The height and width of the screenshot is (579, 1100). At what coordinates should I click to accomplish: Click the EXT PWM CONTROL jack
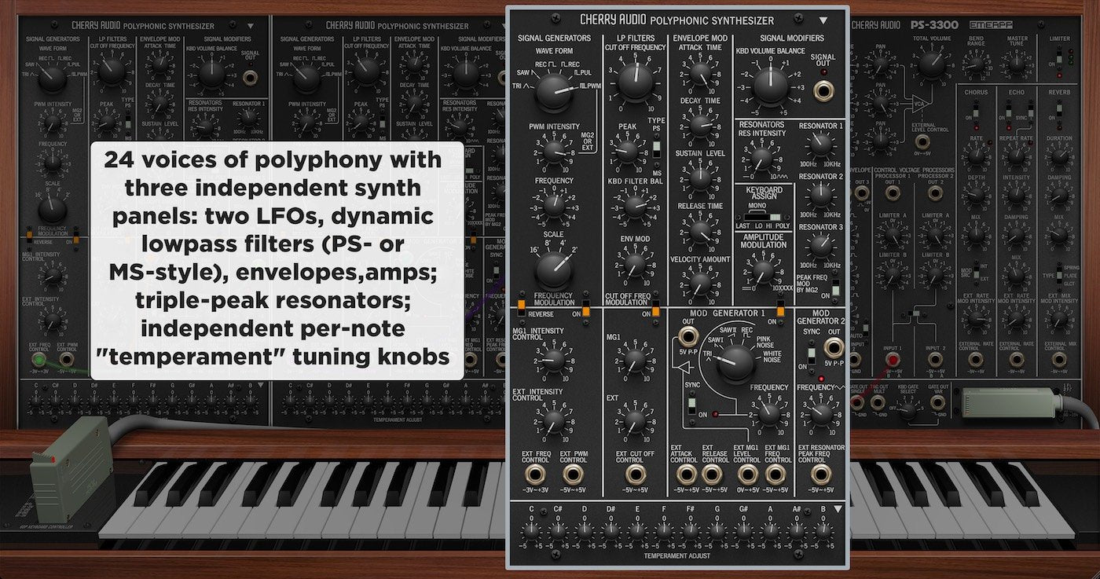click(x=574, y=474)
